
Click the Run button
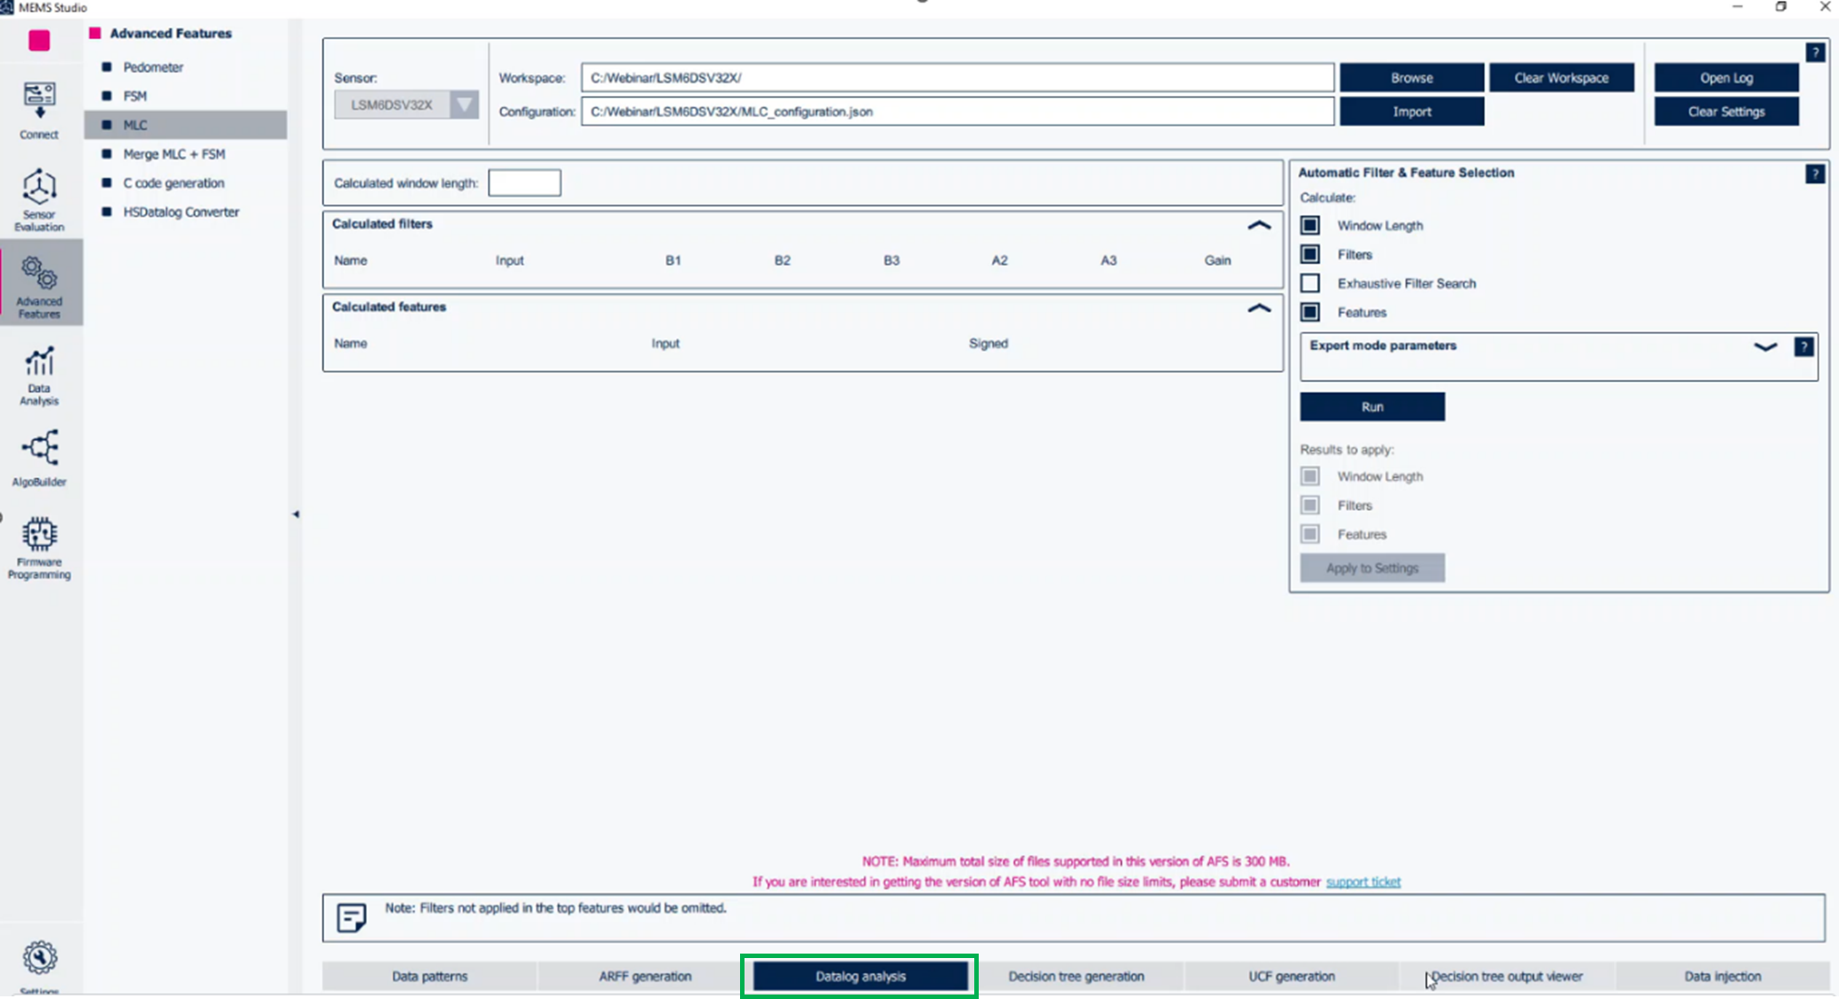click(x=1371, y=407)
